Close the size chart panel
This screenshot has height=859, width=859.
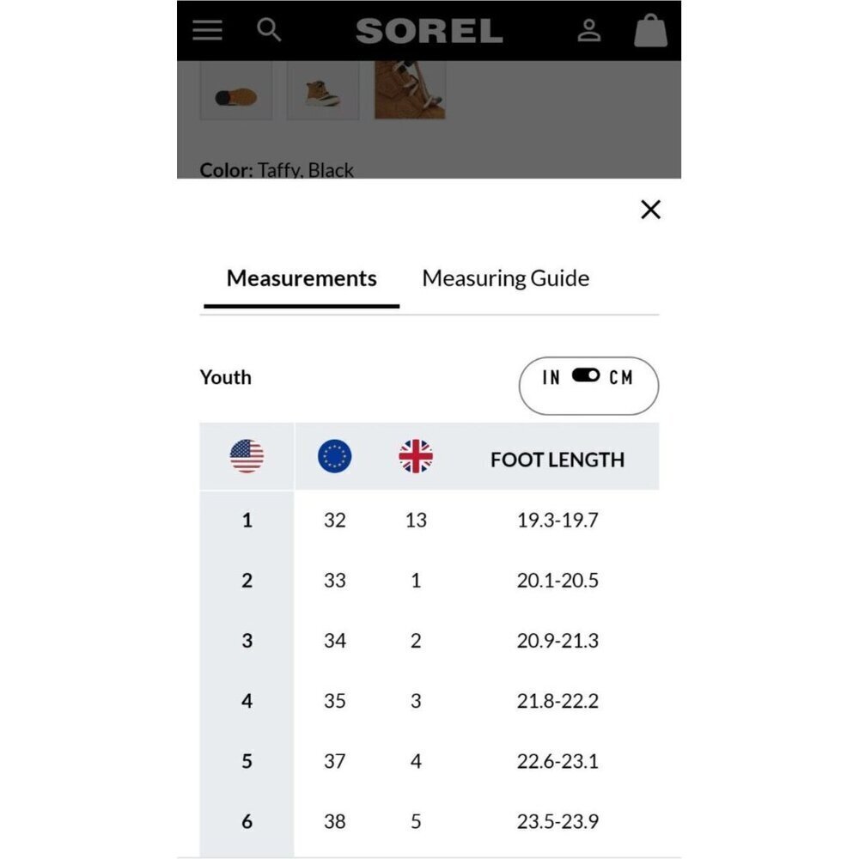(650, 210)
